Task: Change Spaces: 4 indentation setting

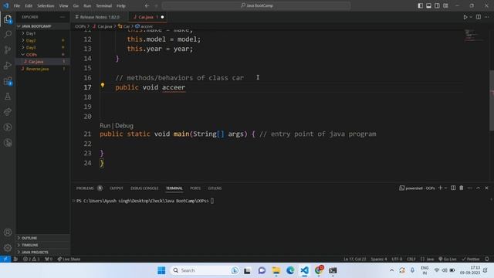Action: tap(379, 259)
